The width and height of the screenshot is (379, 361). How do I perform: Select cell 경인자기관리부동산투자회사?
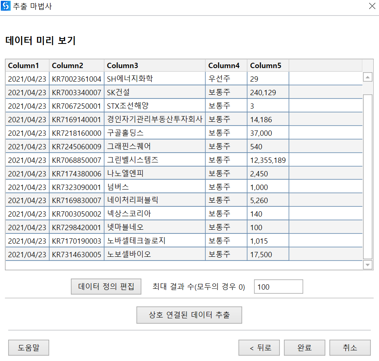point(155,119)
